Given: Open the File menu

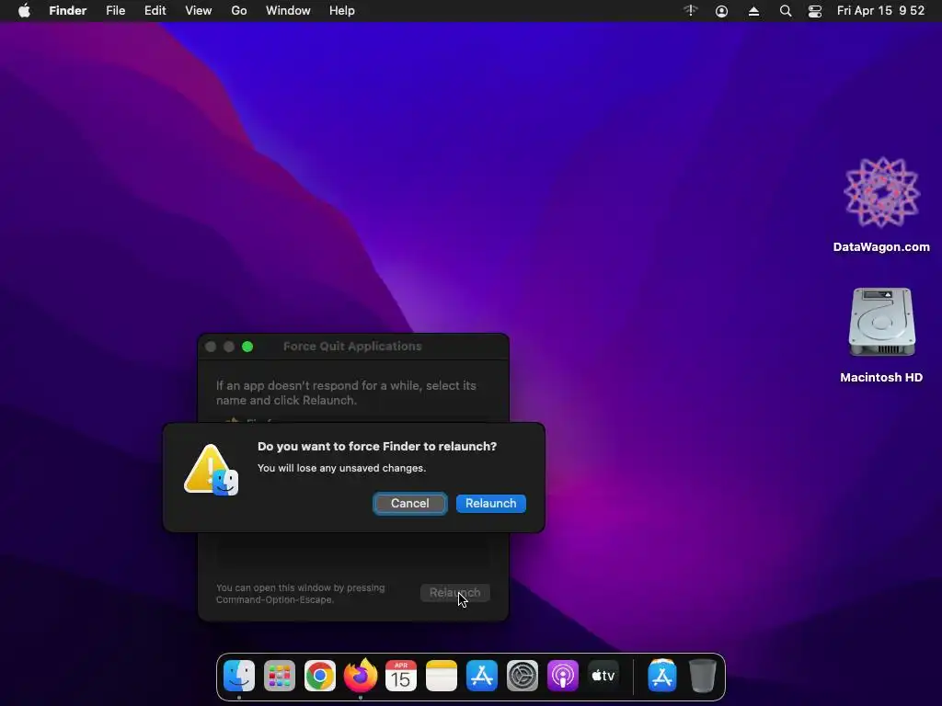Looking at the screenshot, I should 115,11.
